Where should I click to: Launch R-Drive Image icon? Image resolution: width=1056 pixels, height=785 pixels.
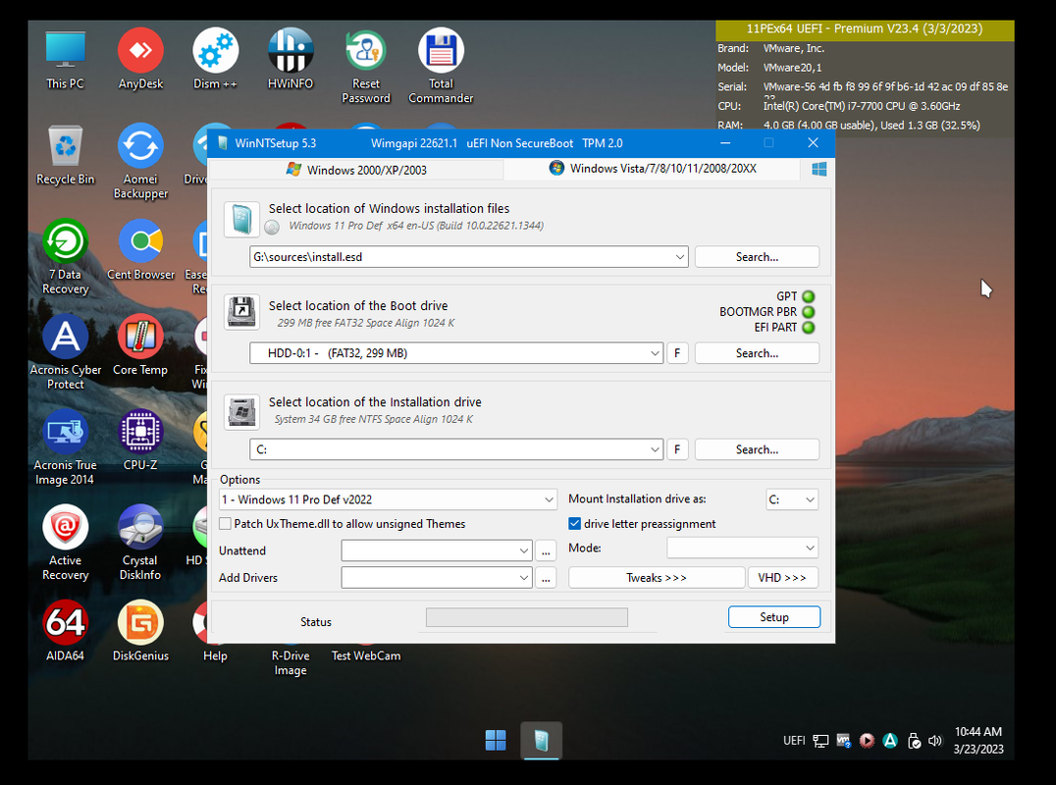point(290,662)
